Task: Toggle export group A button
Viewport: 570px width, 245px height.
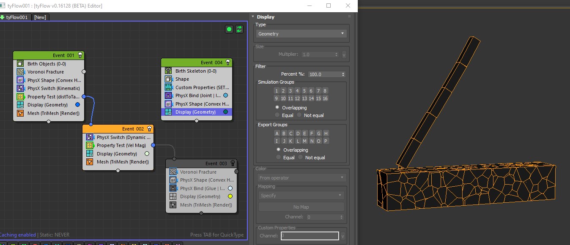Action: click(277, 133)
